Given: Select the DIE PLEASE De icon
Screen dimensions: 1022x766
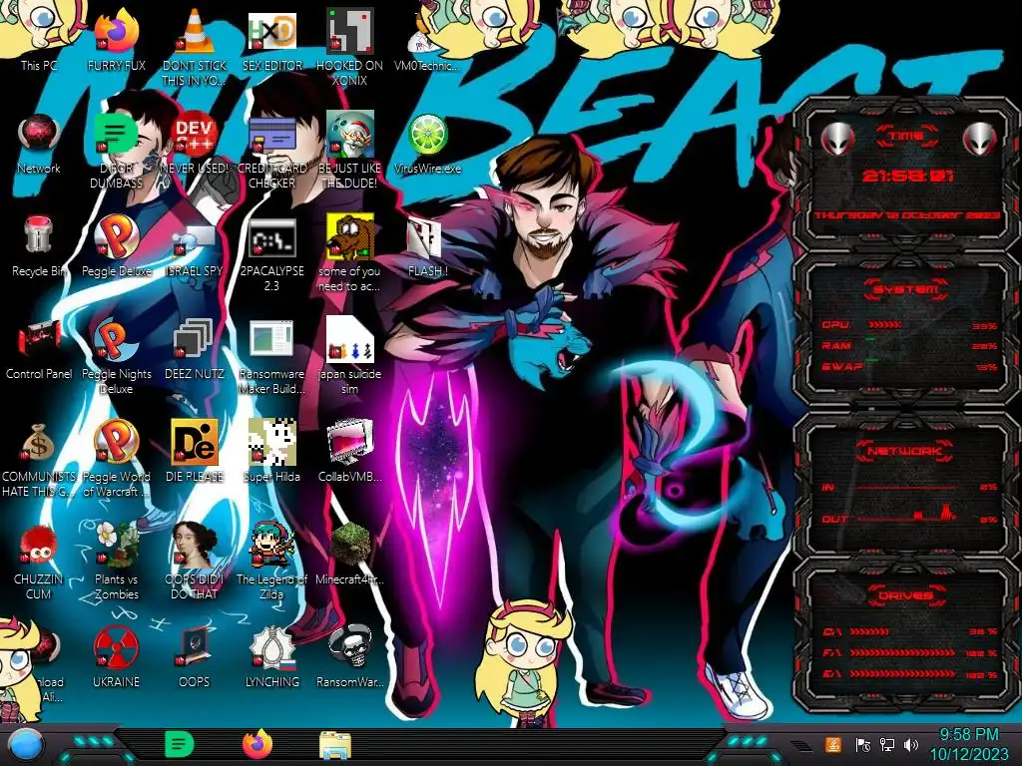Looking at the screenshot, I should coord(195,452).
